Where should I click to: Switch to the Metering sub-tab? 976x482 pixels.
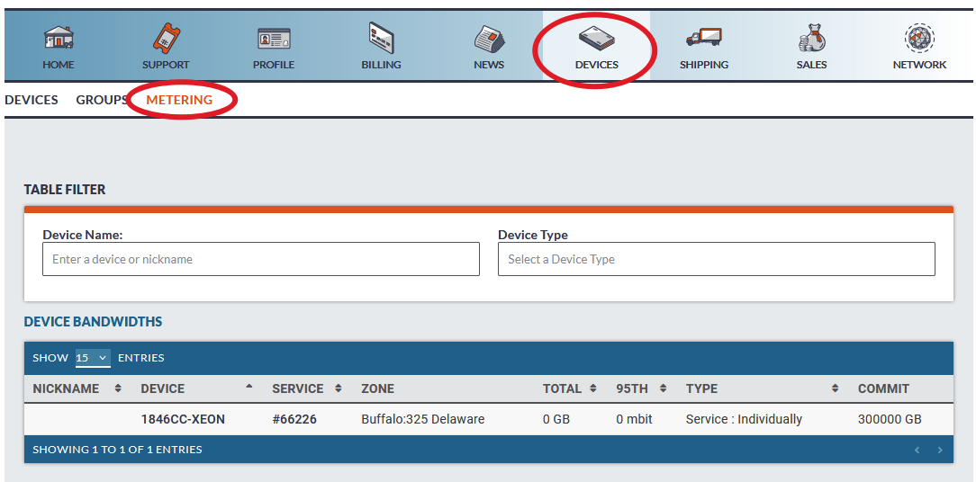click(x=179, y=100)
